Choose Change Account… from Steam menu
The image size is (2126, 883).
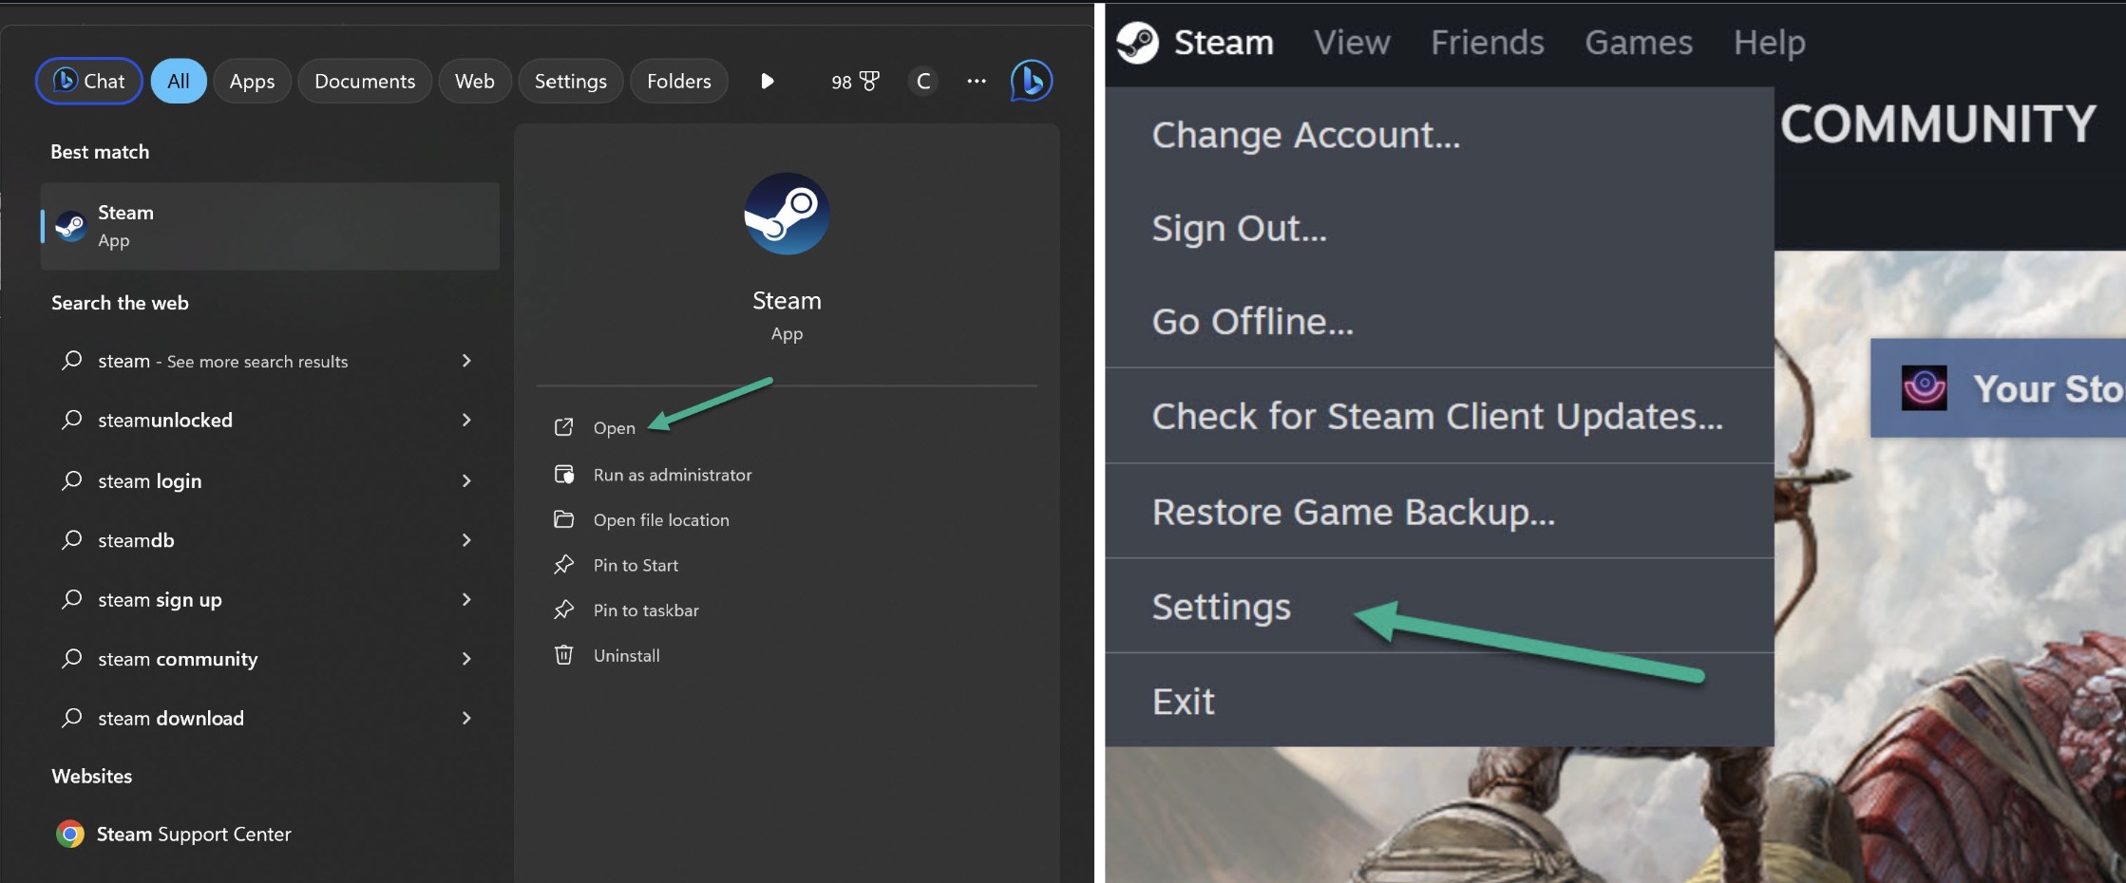[1439, 135]
